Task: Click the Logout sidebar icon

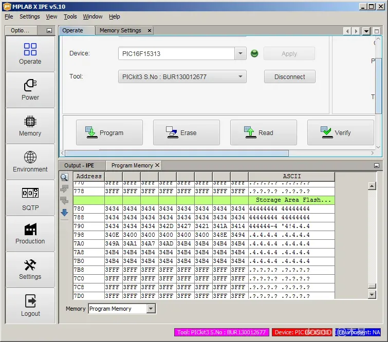Action: (30, 306)
